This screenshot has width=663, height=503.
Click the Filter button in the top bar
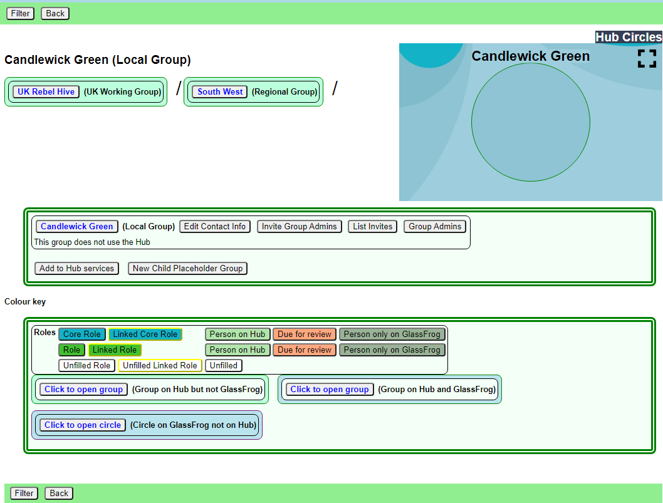[x=20, y=14]
